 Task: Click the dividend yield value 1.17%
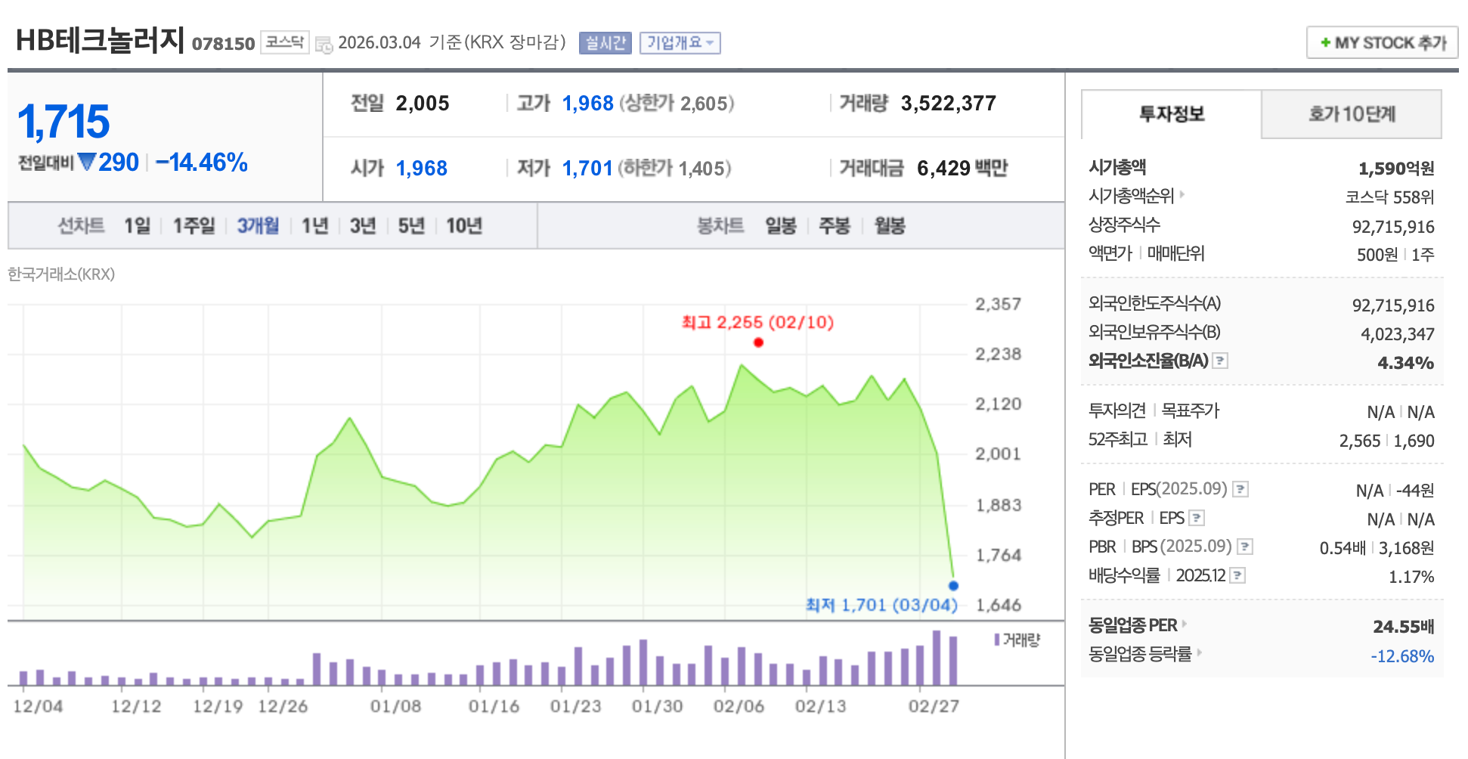[1411, 577]
